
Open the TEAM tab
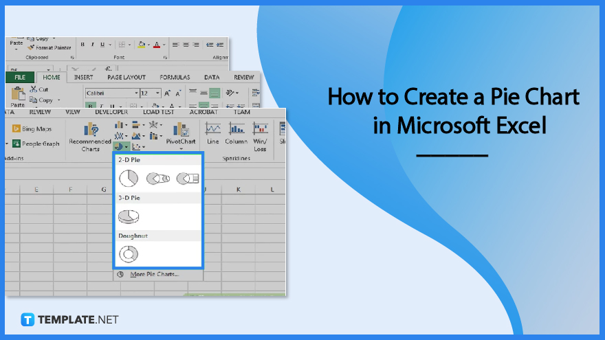(242, 112)
